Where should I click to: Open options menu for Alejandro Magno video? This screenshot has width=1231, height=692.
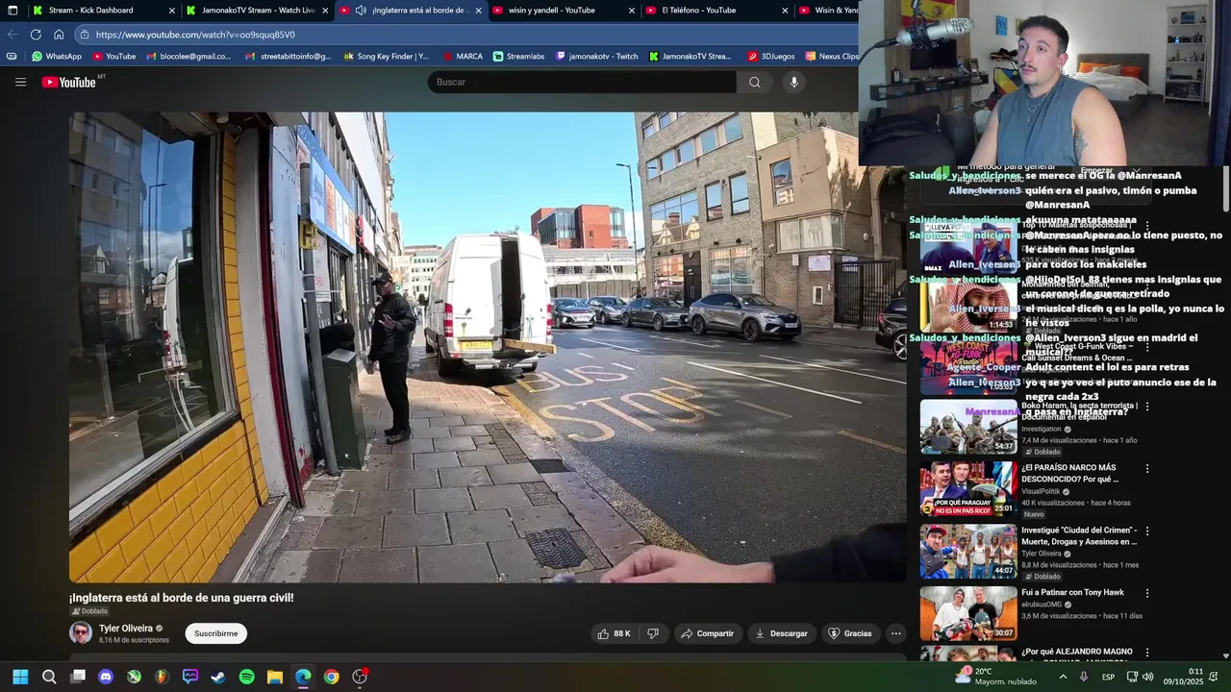(1146, 653)
